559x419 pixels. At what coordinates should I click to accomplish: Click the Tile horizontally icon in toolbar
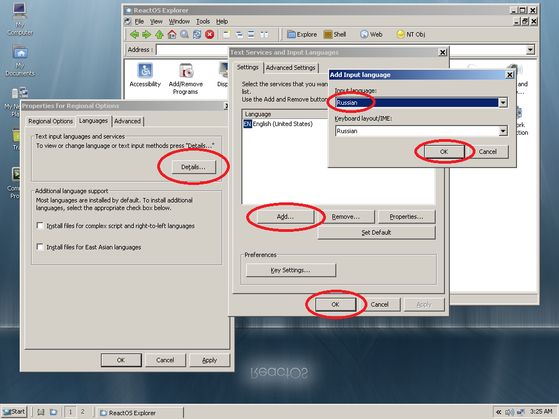tap(251, 34)
